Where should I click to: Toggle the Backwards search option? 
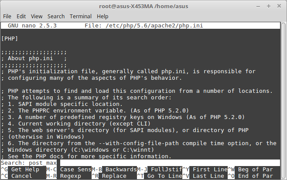tap(121, 169)
